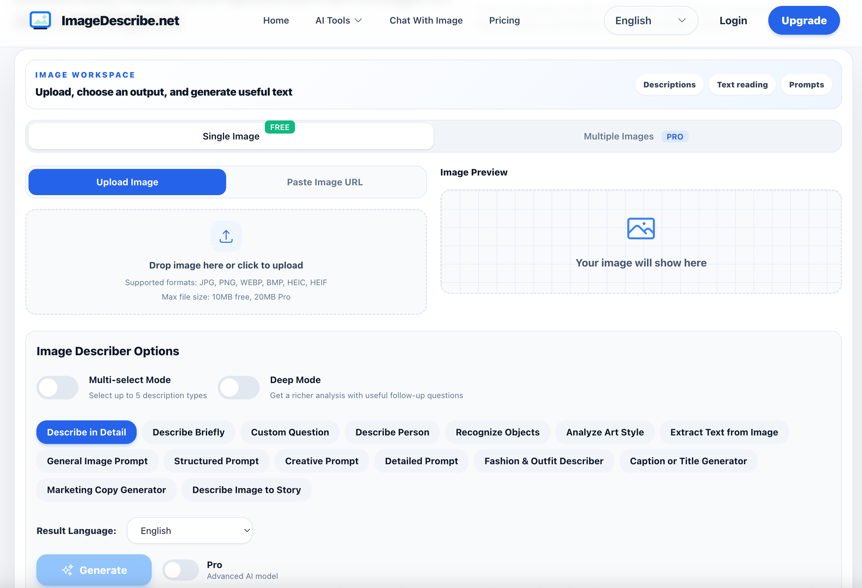
Task: Select Recognize Objects option
Action: click(498, 432)
